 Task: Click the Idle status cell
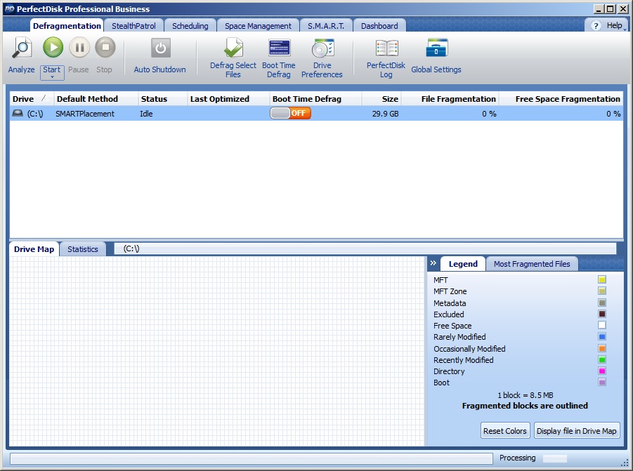(x=146, y=114)
